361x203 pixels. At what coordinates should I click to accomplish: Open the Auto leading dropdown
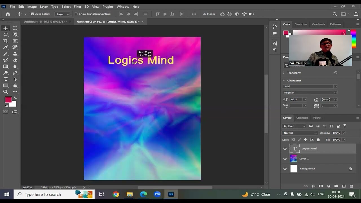335,100
